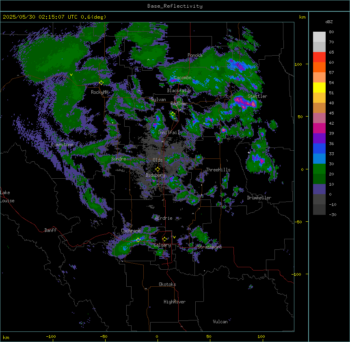350x342 pixels.
Task: Select the slate 0-10 dBZ legend swatch
Action: pos(319,189)
